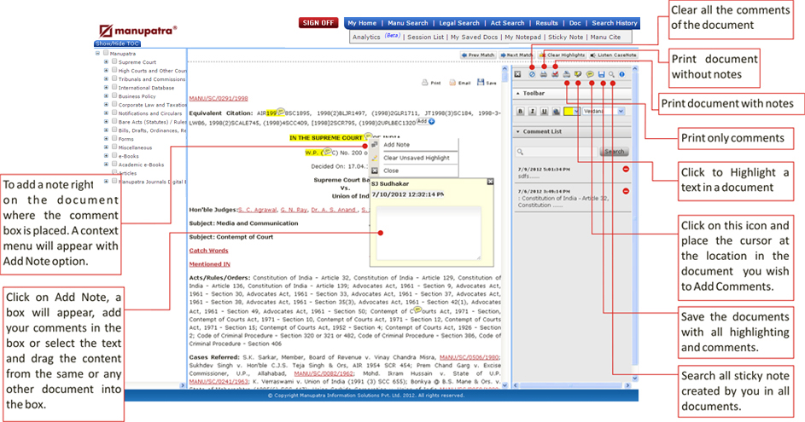Open the Legal Search menu

(459, 23)
